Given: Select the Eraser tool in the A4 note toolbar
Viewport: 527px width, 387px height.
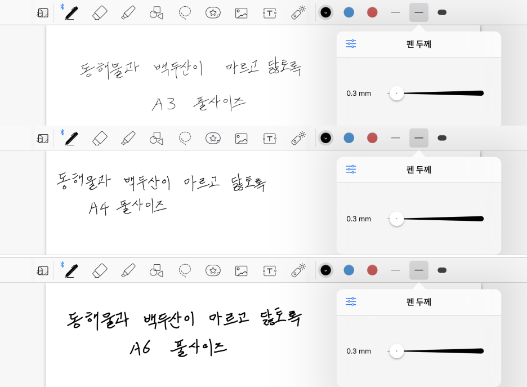Looking at the screenshot, I should (x=100, y=138).
